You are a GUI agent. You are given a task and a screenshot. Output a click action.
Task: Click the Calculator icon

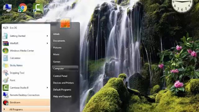(x=6, y=58)
